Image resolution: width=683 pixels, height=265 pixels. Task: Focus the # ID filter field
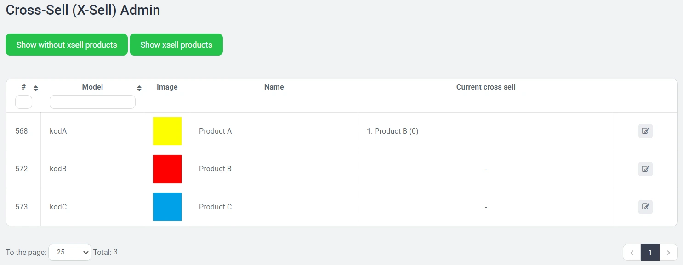23,102
